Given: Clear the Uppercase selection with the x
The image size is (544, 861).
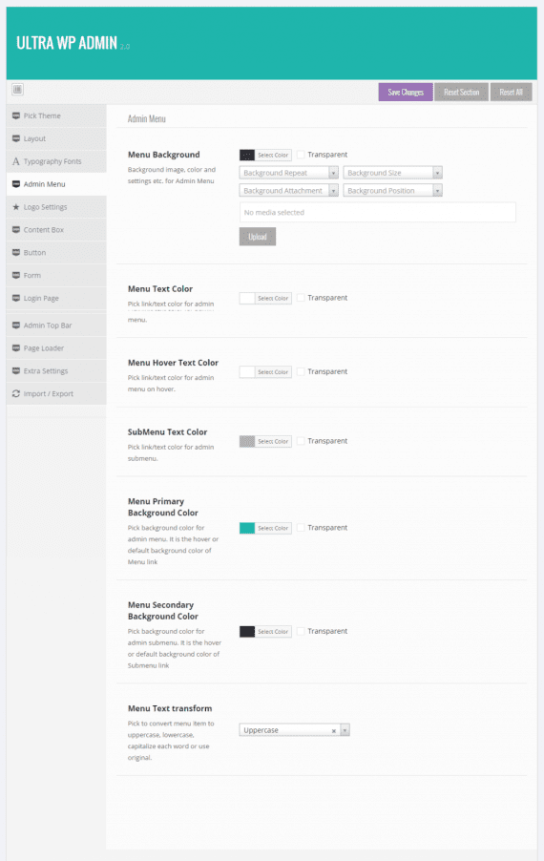Looking at the screenshot, I should (334, 731).
